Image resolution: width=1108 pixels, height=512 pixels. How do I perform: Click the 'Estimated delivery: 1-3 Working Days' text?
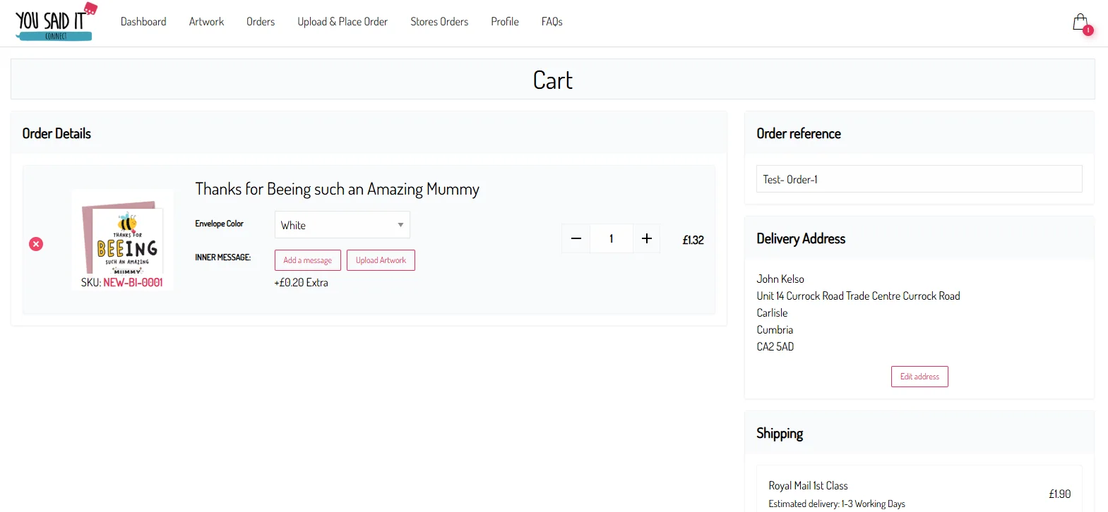coord(837,504)
